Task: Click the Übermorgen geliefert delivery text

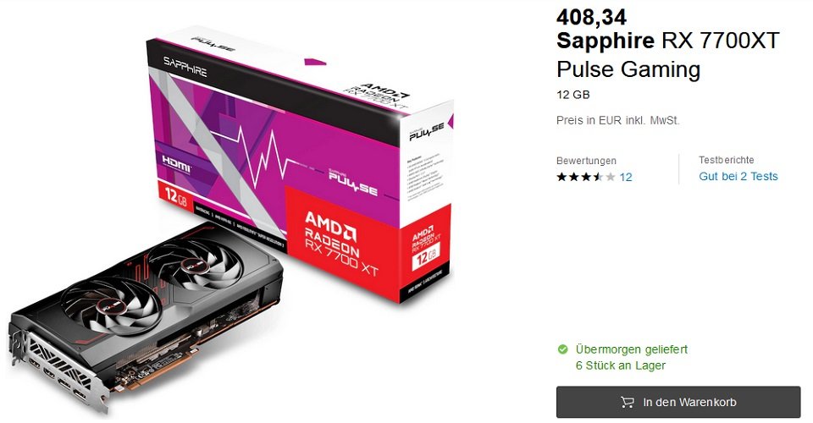Action: (x=632, y=349)
